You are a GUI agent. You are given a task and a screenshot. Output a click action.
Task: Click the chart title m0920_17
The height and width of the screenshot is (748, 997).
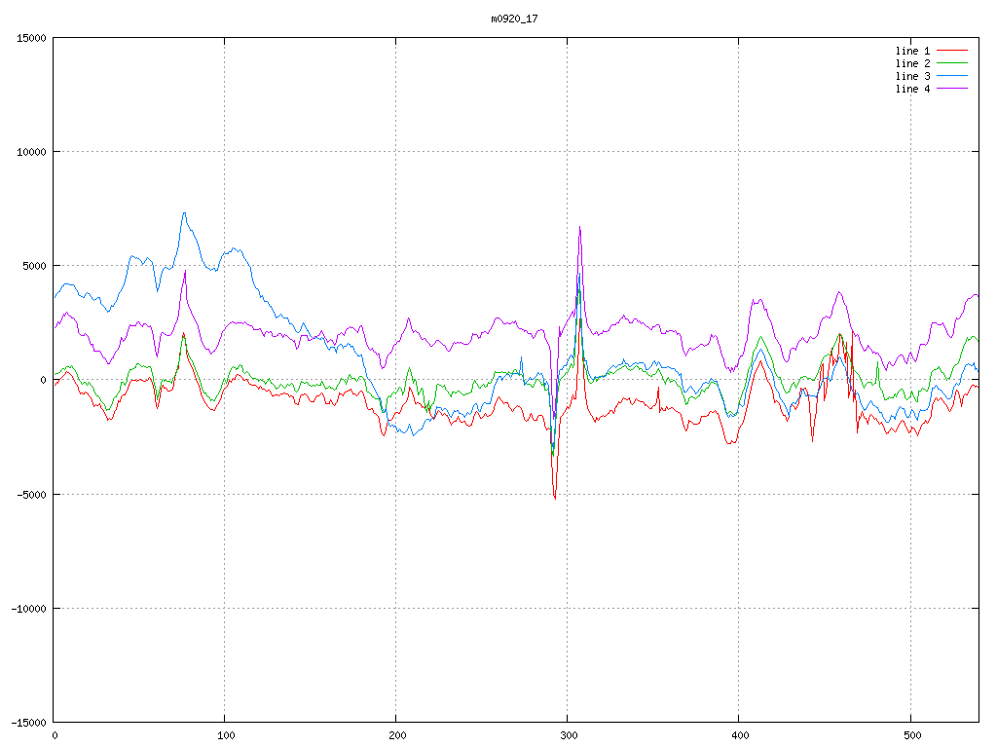click(x=514, y=19)
